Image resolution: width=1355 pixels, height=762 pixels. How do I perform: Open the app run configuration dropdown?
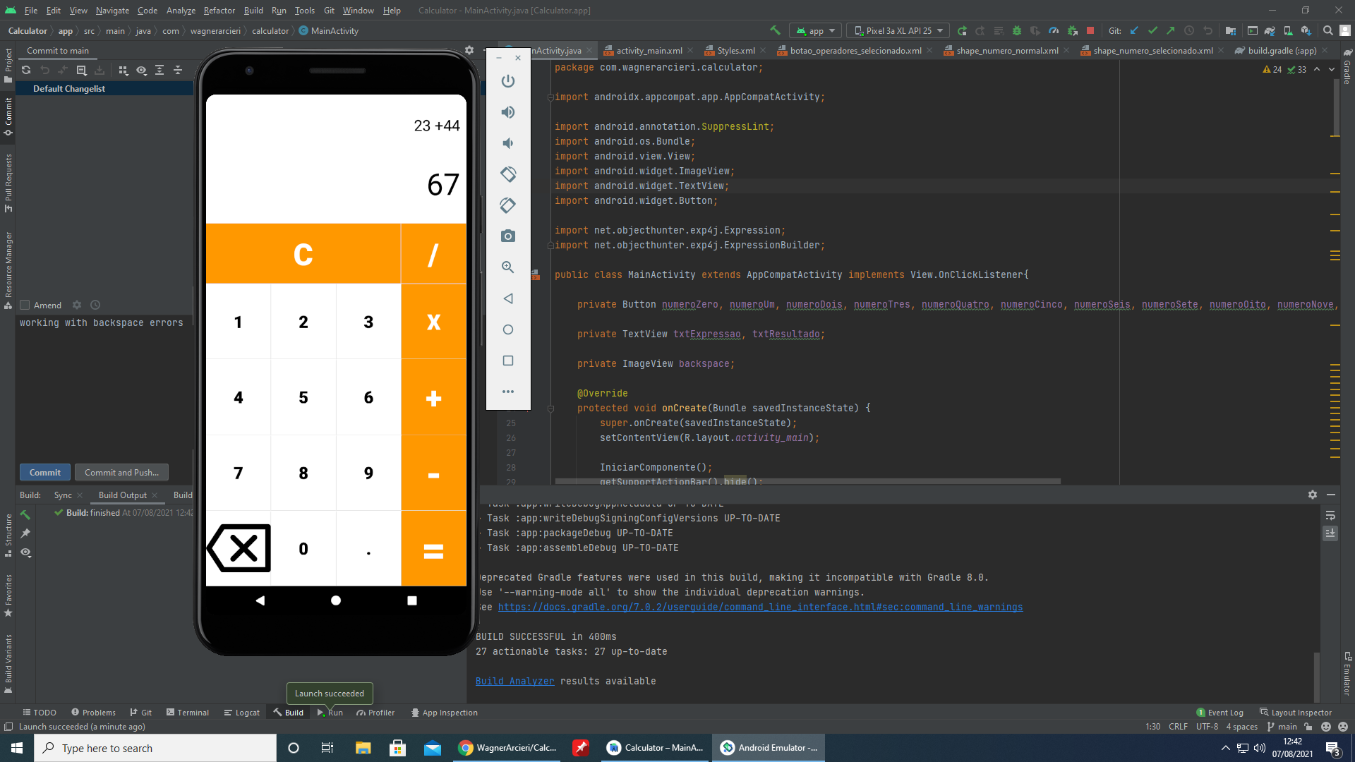click(x=816, y=31)
